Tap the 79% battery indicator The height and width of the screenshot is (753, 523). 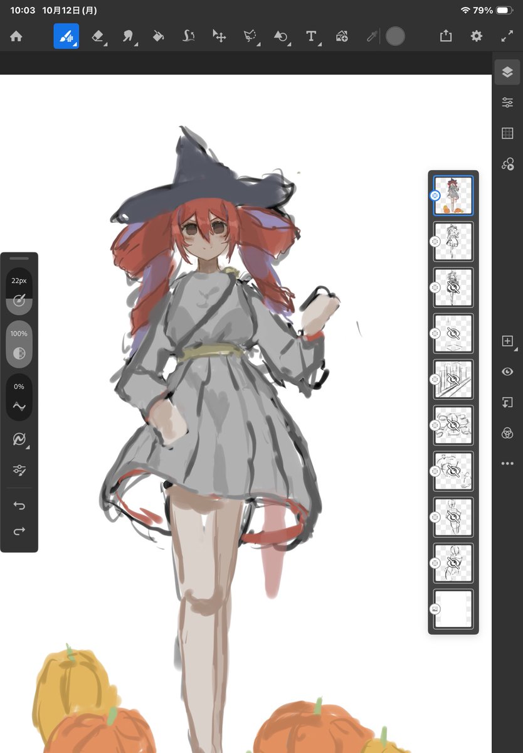[494, 11]
